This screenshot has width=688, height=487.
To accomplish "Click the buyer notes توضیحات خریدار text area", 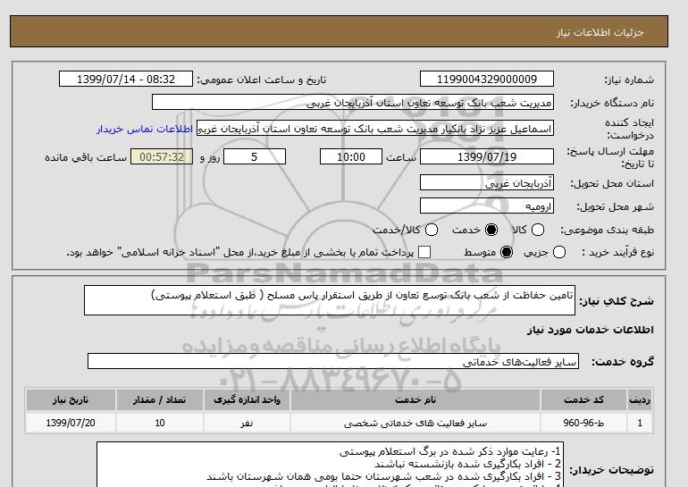I will 330,465.
